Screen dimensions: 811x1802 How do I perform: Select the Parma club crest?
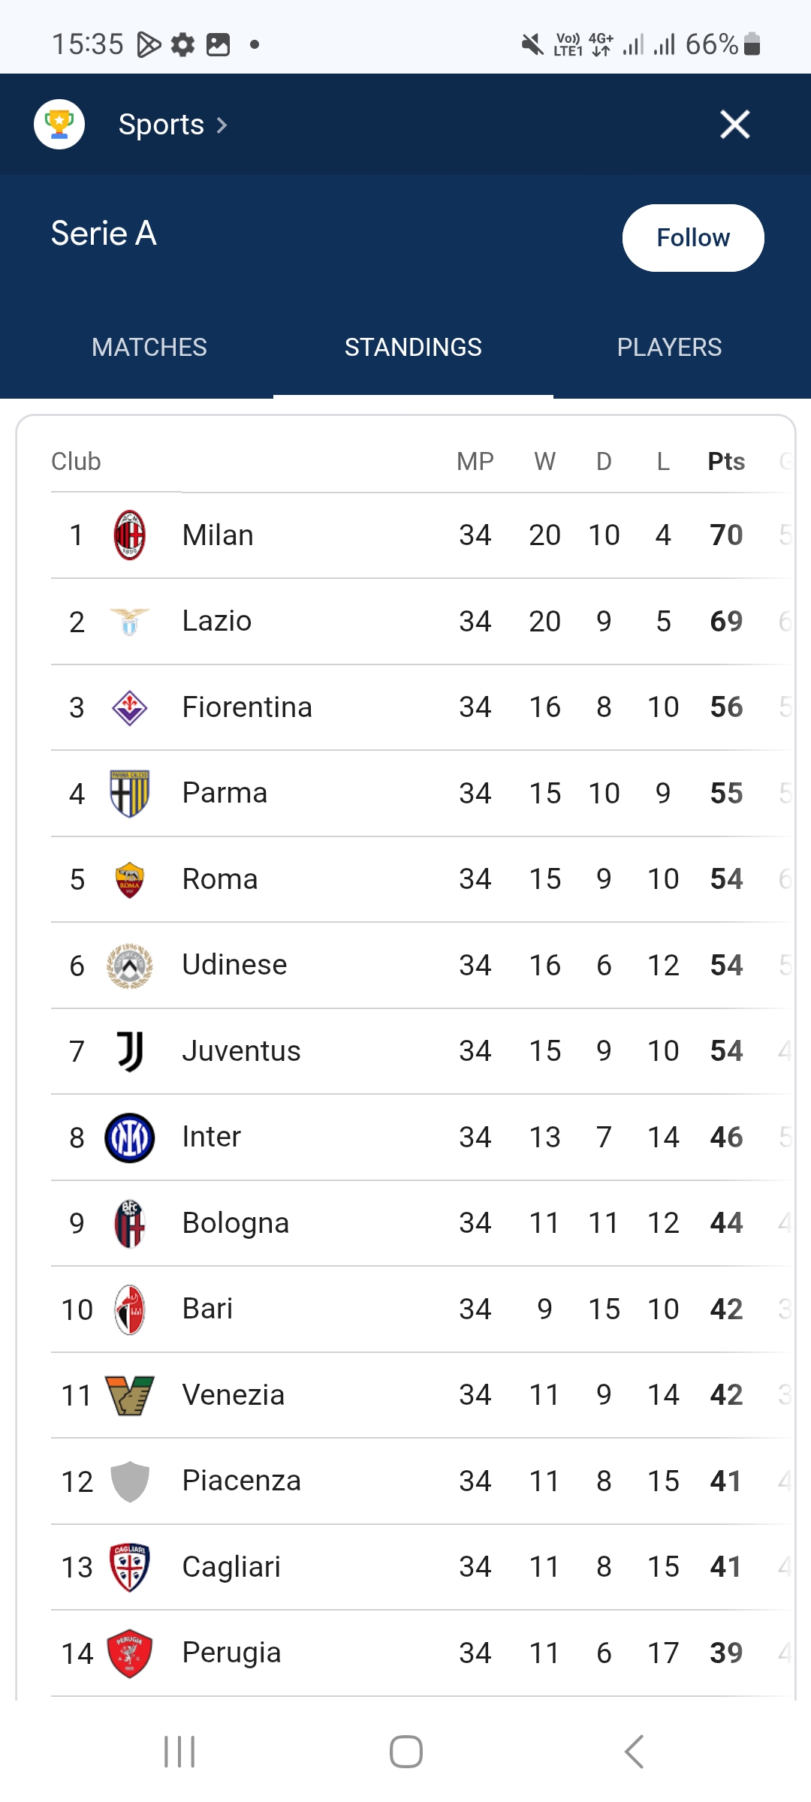pyautogui.click(x=129, y=794)
